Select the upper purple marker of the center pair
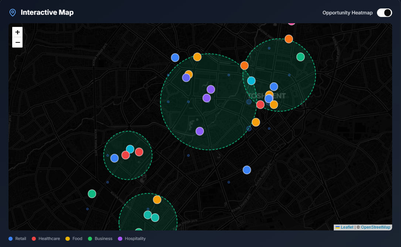The width and height of the screenshot is (401, 247). [211, 90]
